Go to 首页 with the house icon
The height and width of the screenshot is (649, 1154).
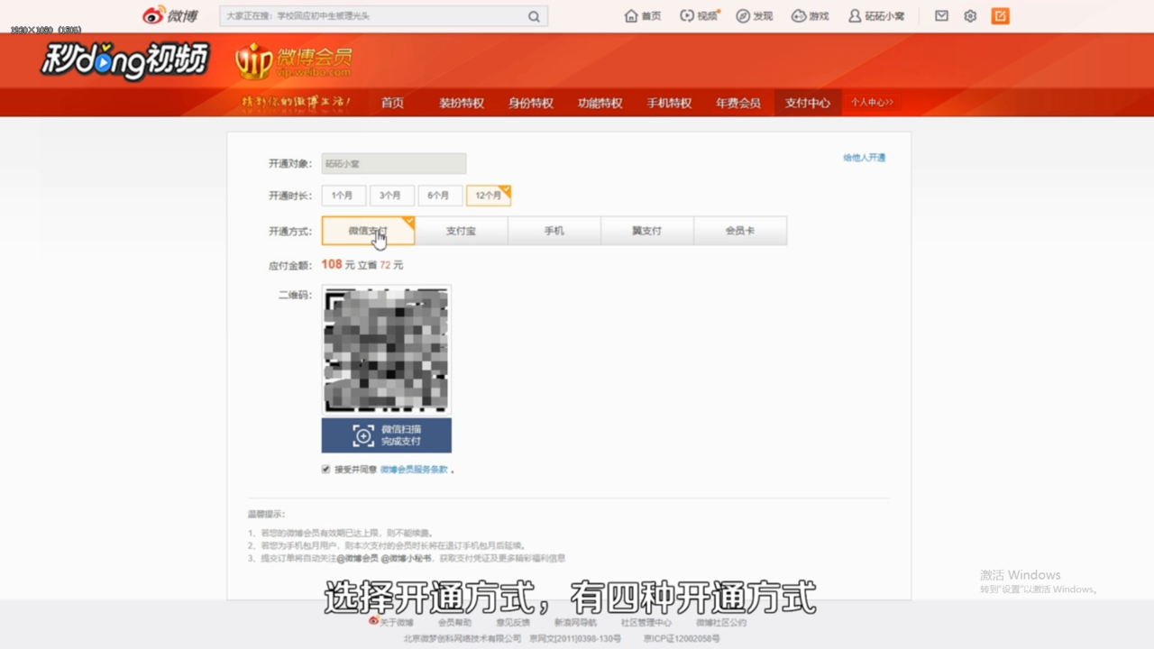[x=643, y=16]
